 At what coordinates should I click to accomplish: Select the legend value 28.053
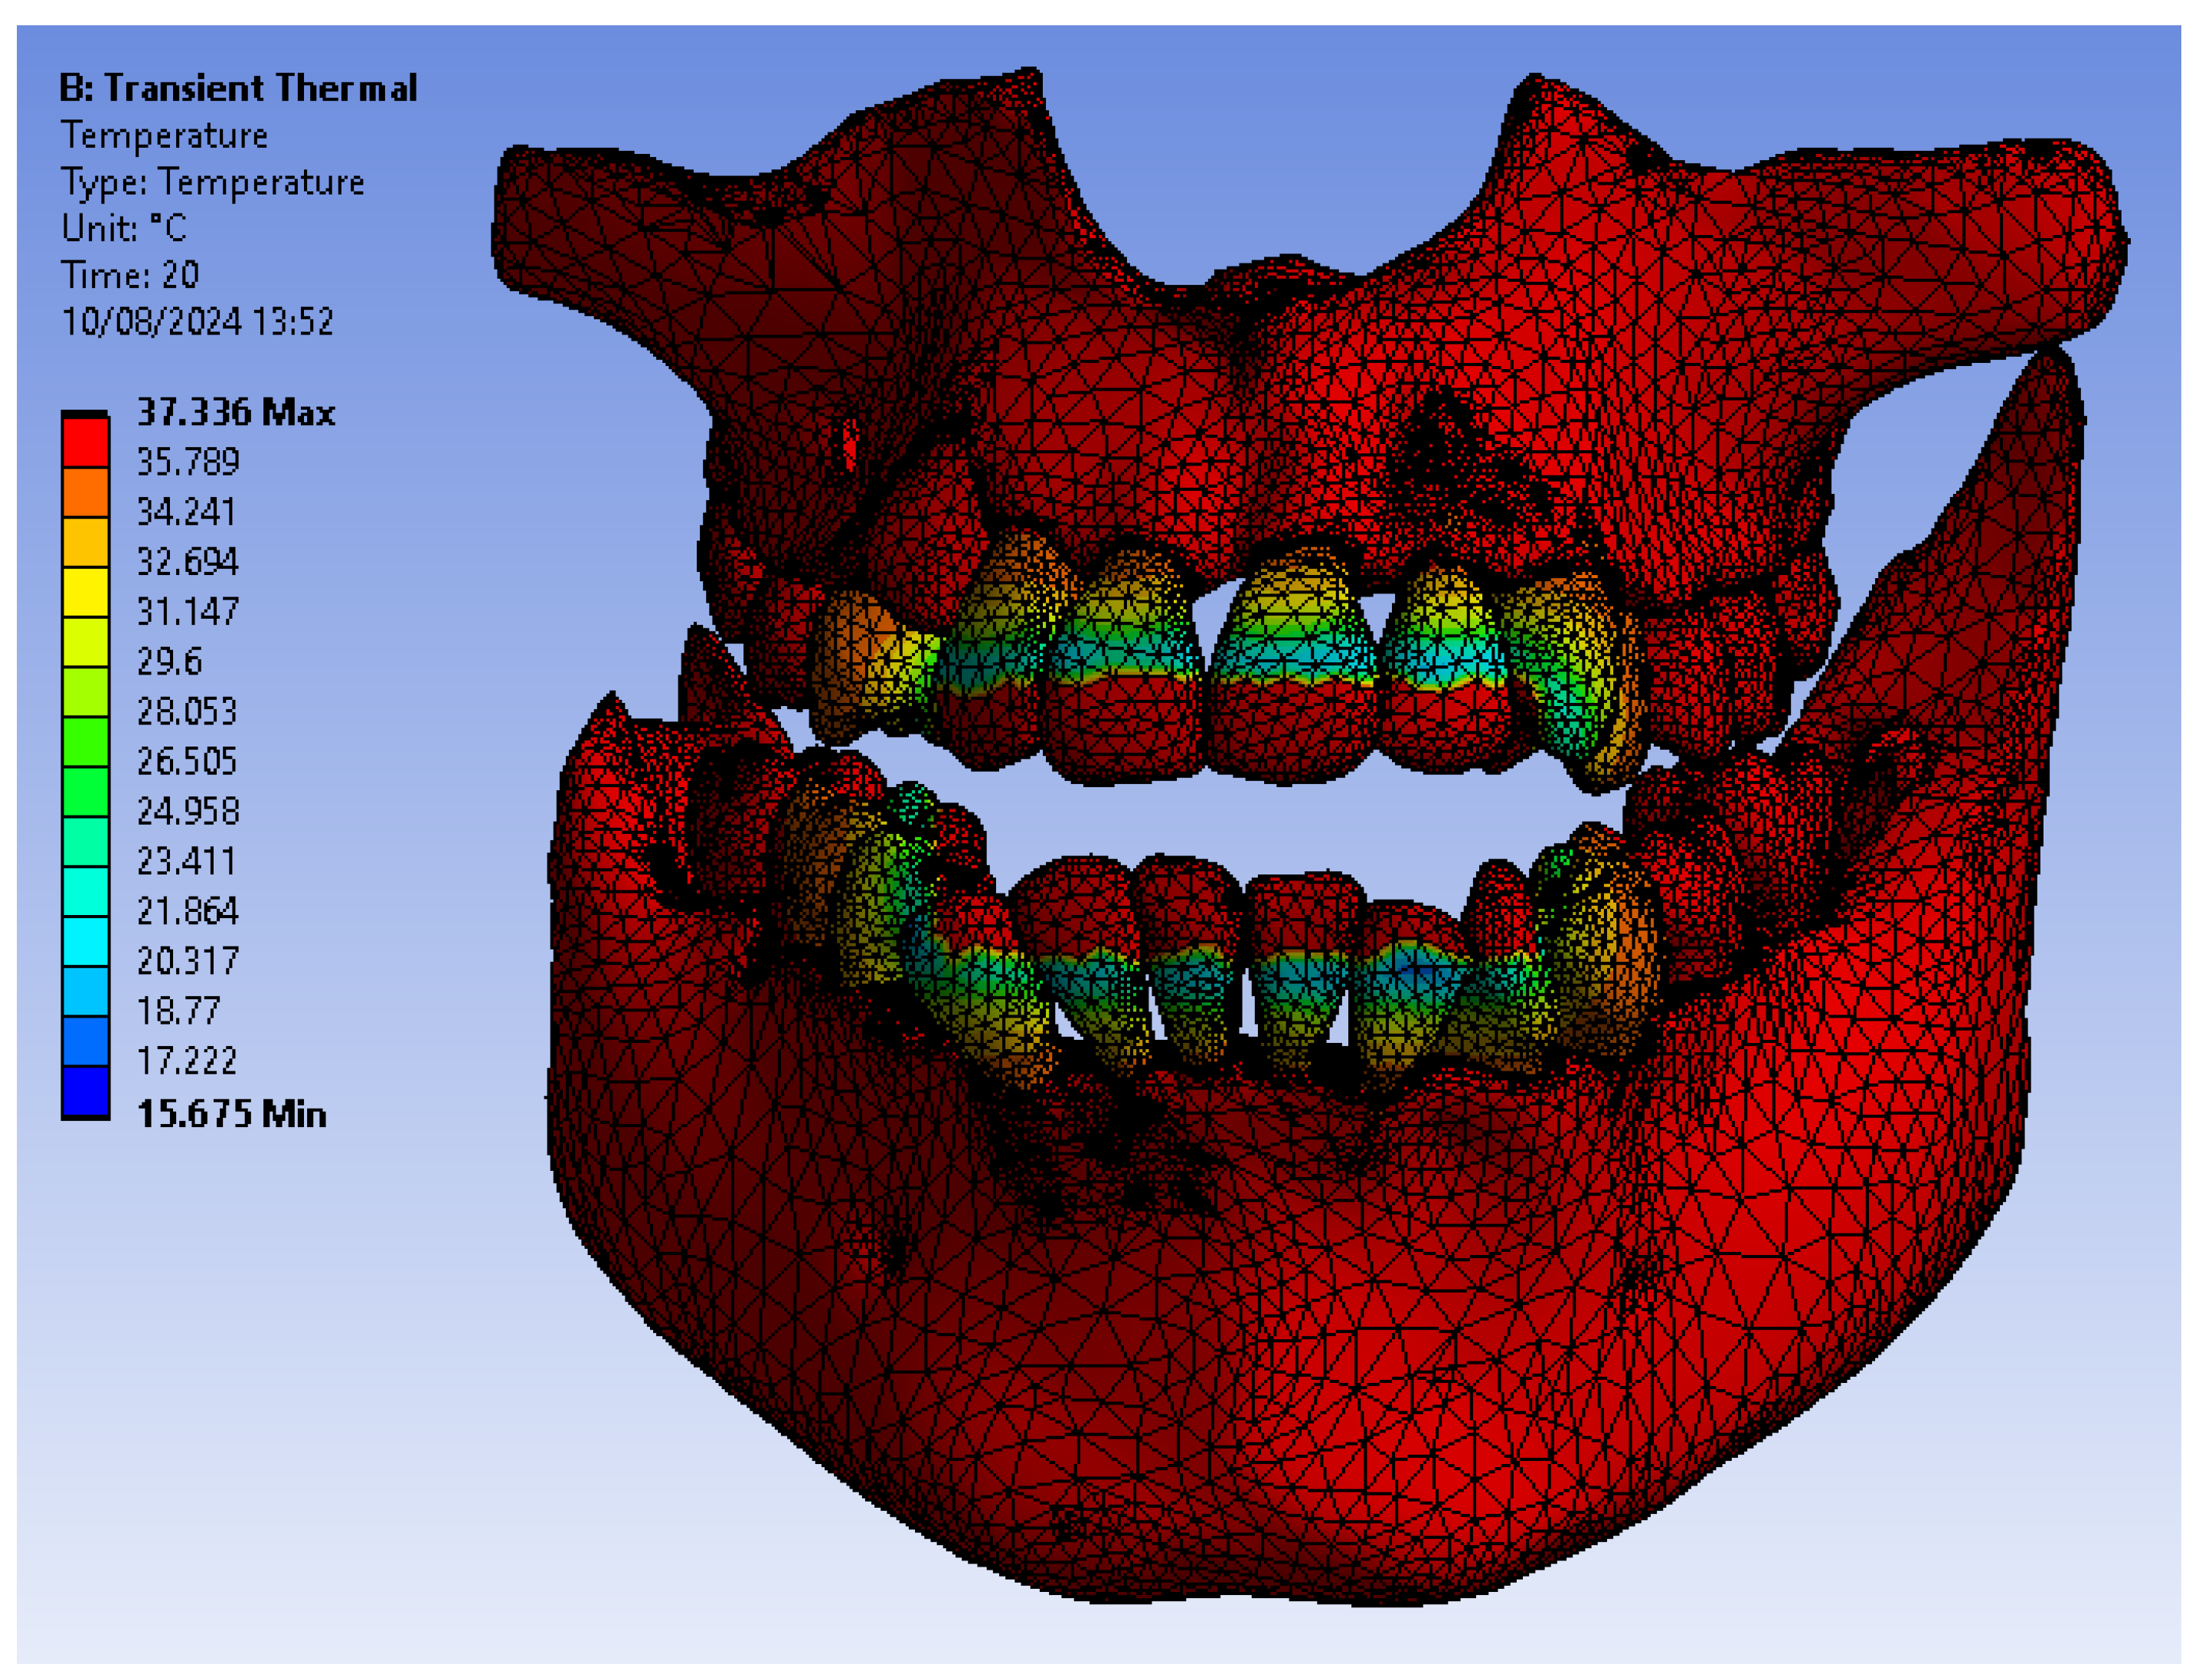point(188,712)
